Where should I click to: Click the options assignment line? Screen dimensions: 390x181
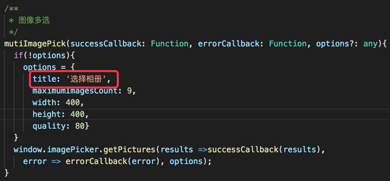pyautogui.click(x=49, y=67)
